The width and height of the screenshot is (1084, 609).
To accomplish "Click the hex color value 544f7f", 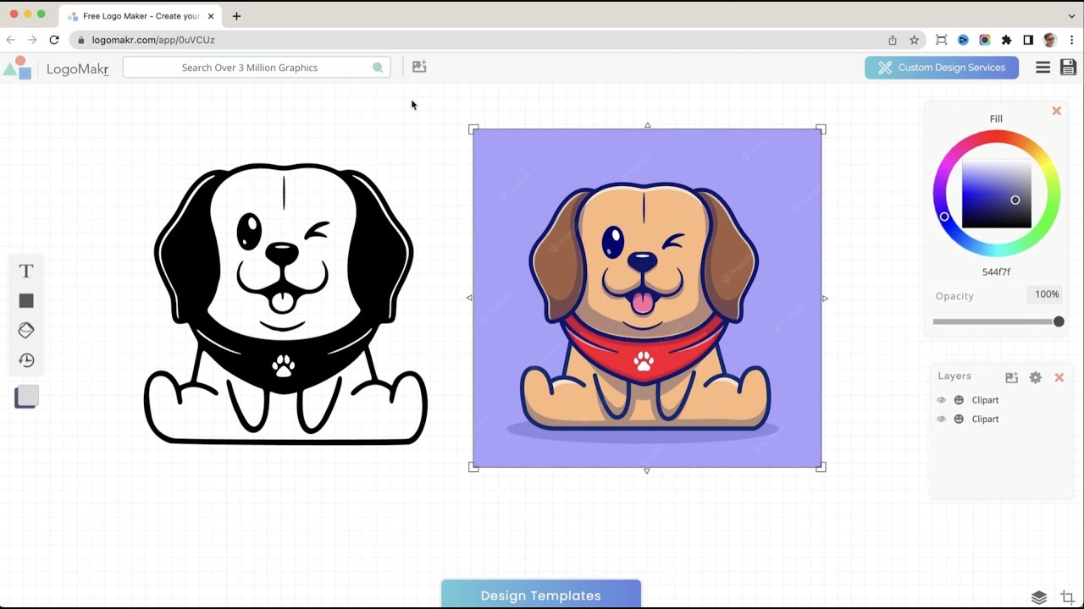I will tap(996, 272).
